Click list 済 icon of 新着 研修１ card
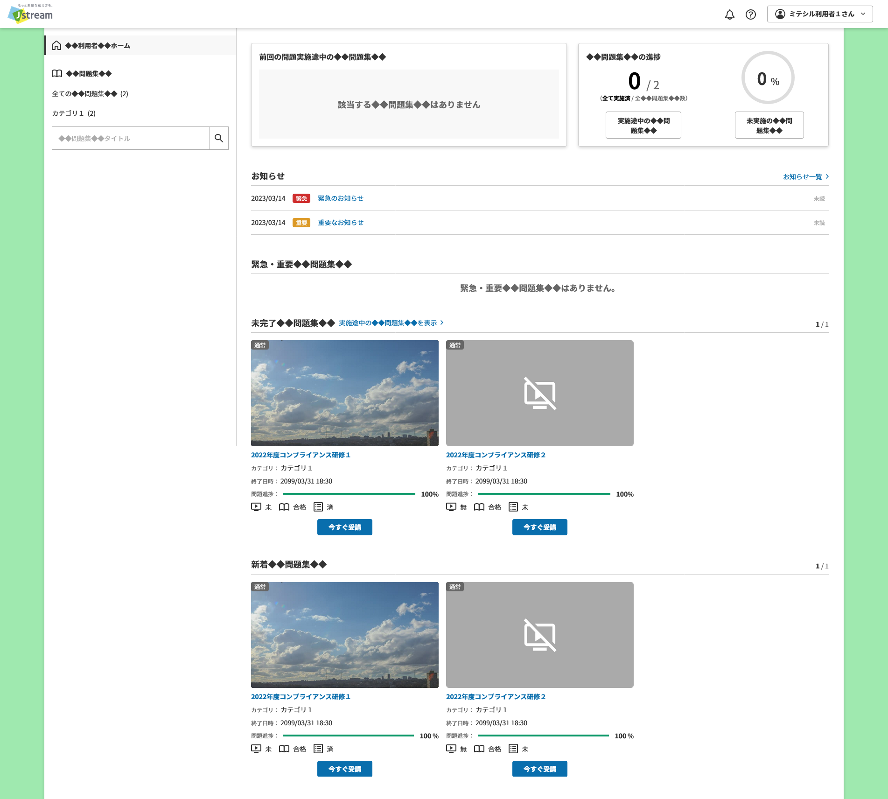Screen dimensions: 888x799 (318, 749)
